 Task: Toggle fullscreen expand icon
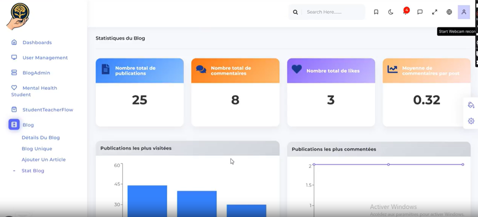coord(435,12)
